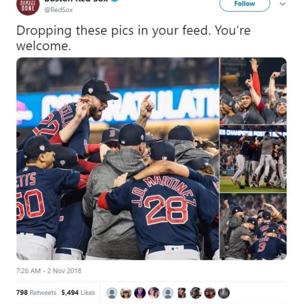Viewport: 304px width, 304px height.
Task: Open the fourth liker avatar
Action: tap(154, 293)
